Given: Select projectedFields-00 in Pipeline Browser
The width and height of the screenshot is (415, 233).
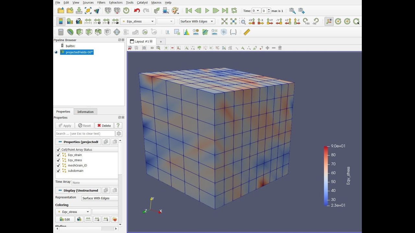Looking at the screenshot, I should 77,52.
